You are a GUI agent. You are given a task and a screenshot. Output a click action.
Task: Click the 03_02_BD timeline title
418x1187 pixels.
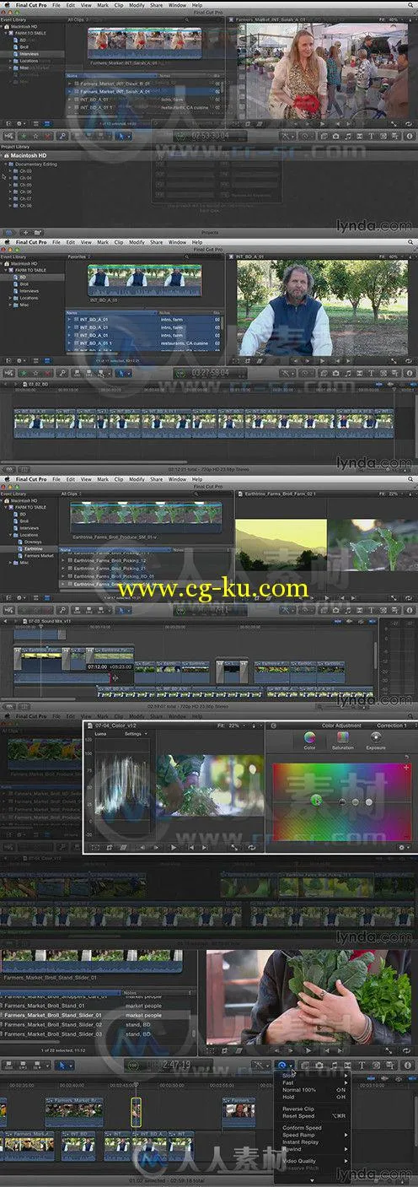40,384
